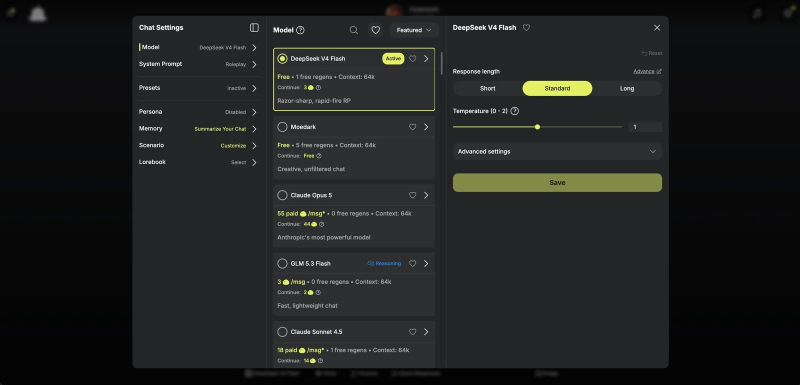Click "Anthropic's most powerful model" description
This screenshot has width=800, height=385.
point(324,237)
